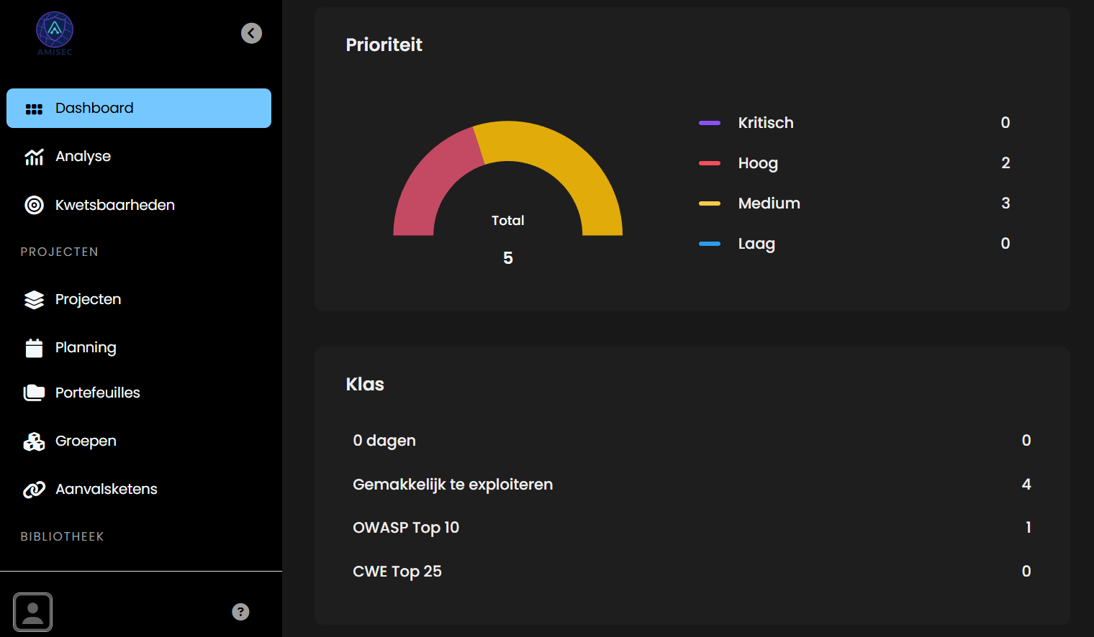This screenshot has height=637, width=1094.
Task: Open help via the question mark icon
Action: point(240,612)
